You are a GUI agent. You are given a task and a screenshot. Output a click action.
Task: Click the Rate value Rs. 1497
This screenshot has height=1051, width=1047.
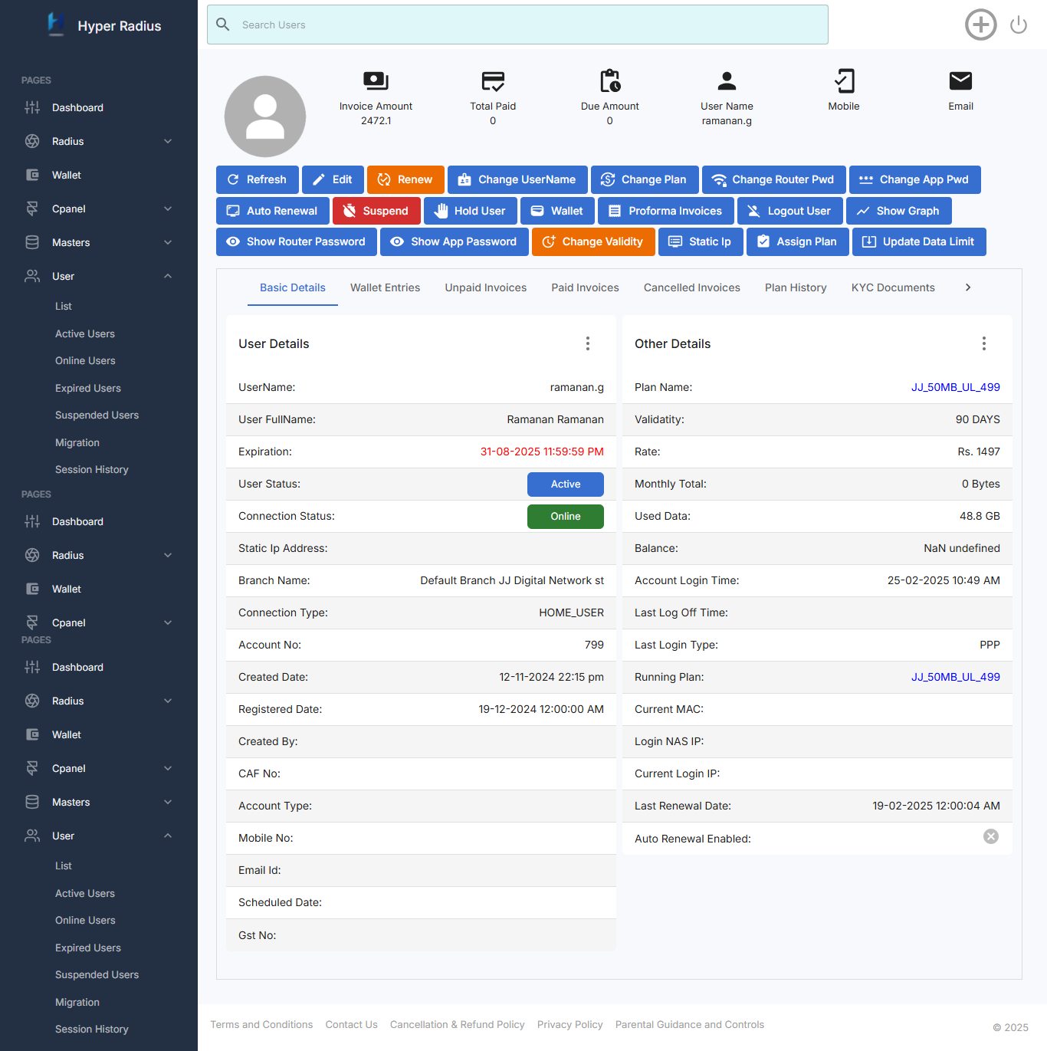pos(979,452)
